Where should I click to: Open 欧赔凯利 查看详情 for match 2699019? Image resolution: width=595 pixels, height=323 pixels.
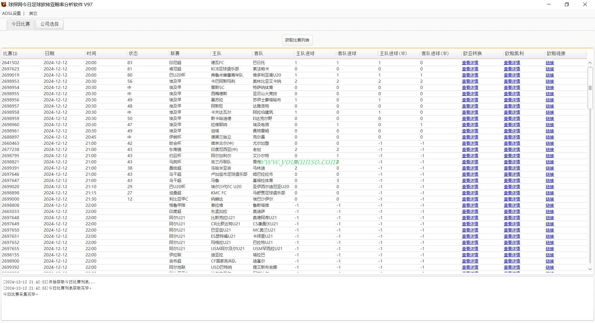point(512,75)
